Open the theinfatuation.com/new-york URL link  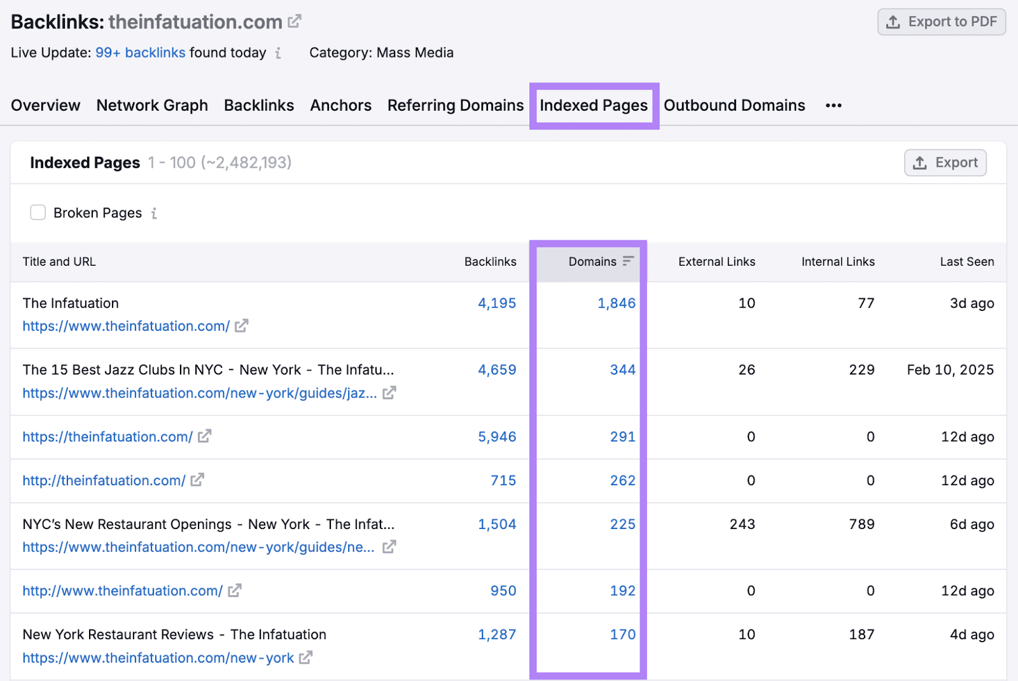(158, 657)
